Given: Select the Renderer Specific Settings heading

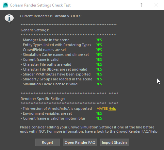Looking at the screenshot, I should point(43,99).
